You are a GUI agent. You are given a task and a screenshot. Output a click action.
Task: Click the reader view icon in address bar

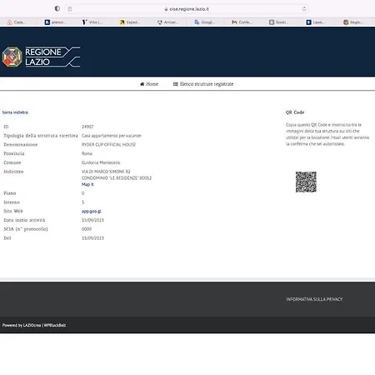click(x=70, y=9)
